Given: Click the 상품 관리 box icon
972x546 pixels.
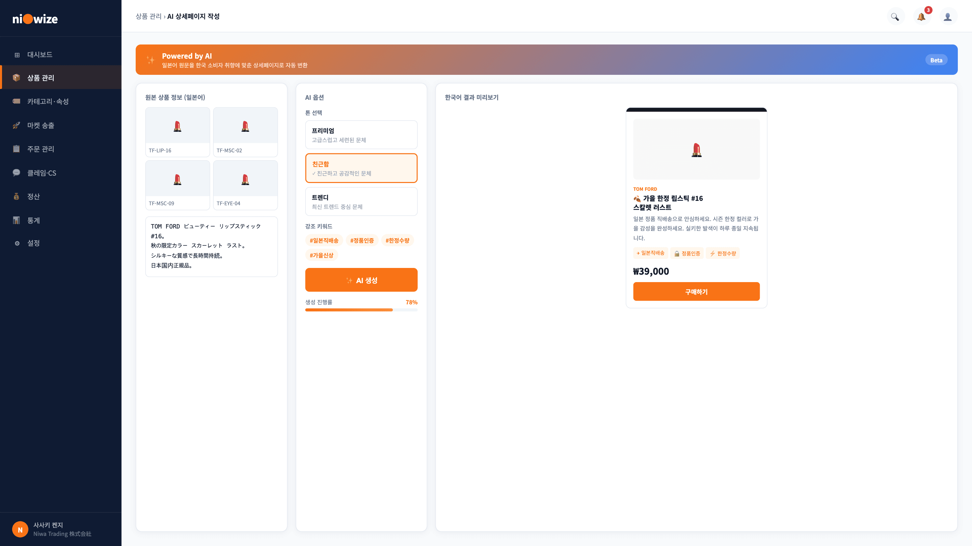Looking at the screenshot, I should point(17,78).
